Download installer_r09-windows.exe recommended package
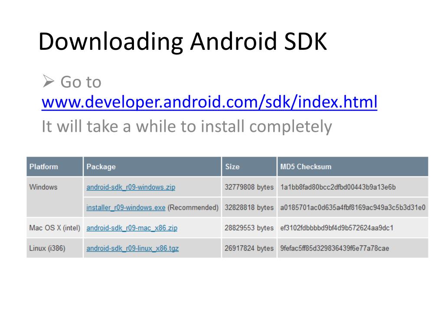Screen dimensions: 444x333 tap(126, 208)
